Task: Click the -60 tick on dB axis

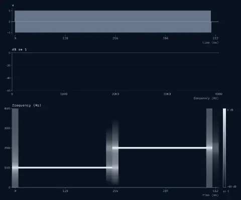Action: click(9, 90)
